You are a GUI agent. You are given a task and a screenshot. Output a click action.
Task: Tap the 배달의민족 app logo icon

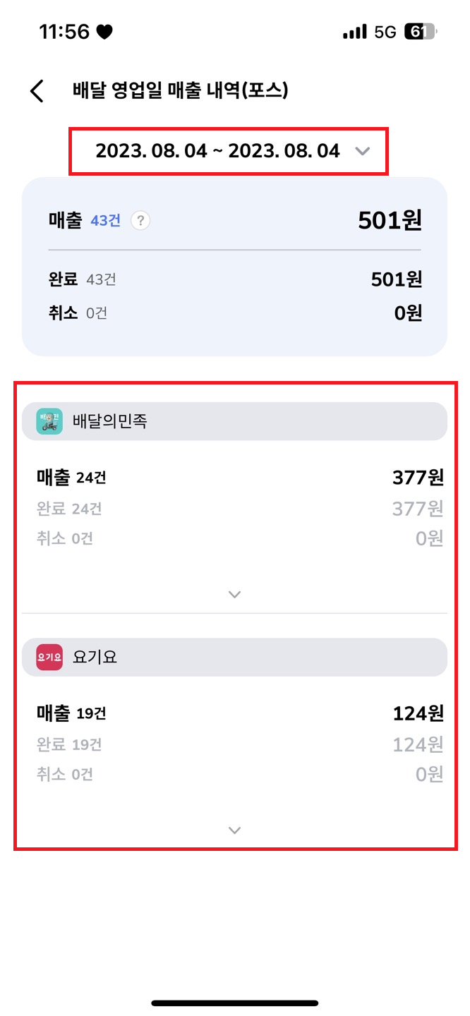point(49,421)
